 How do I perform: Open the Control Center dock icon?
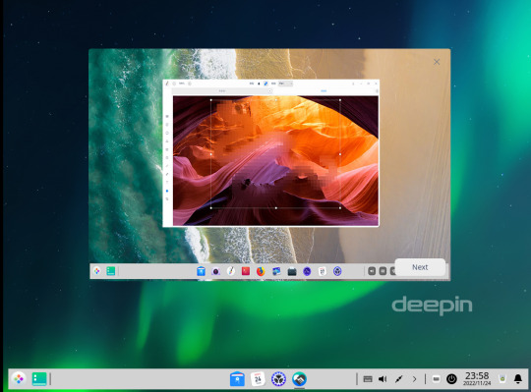278,379
